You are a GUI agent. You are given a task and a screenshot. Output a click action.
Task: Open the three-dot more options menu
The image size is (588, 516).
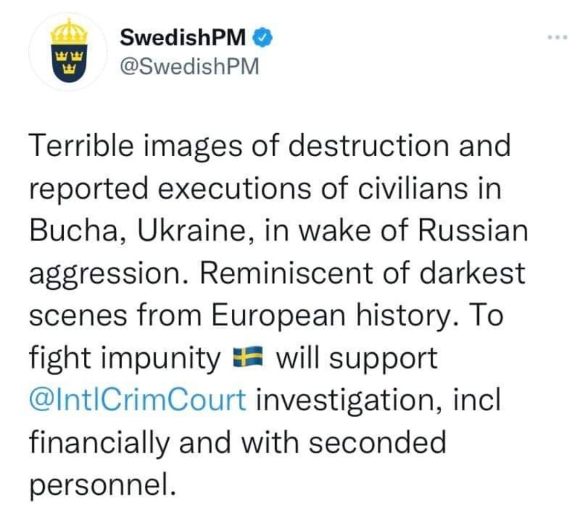click(556, 38)
